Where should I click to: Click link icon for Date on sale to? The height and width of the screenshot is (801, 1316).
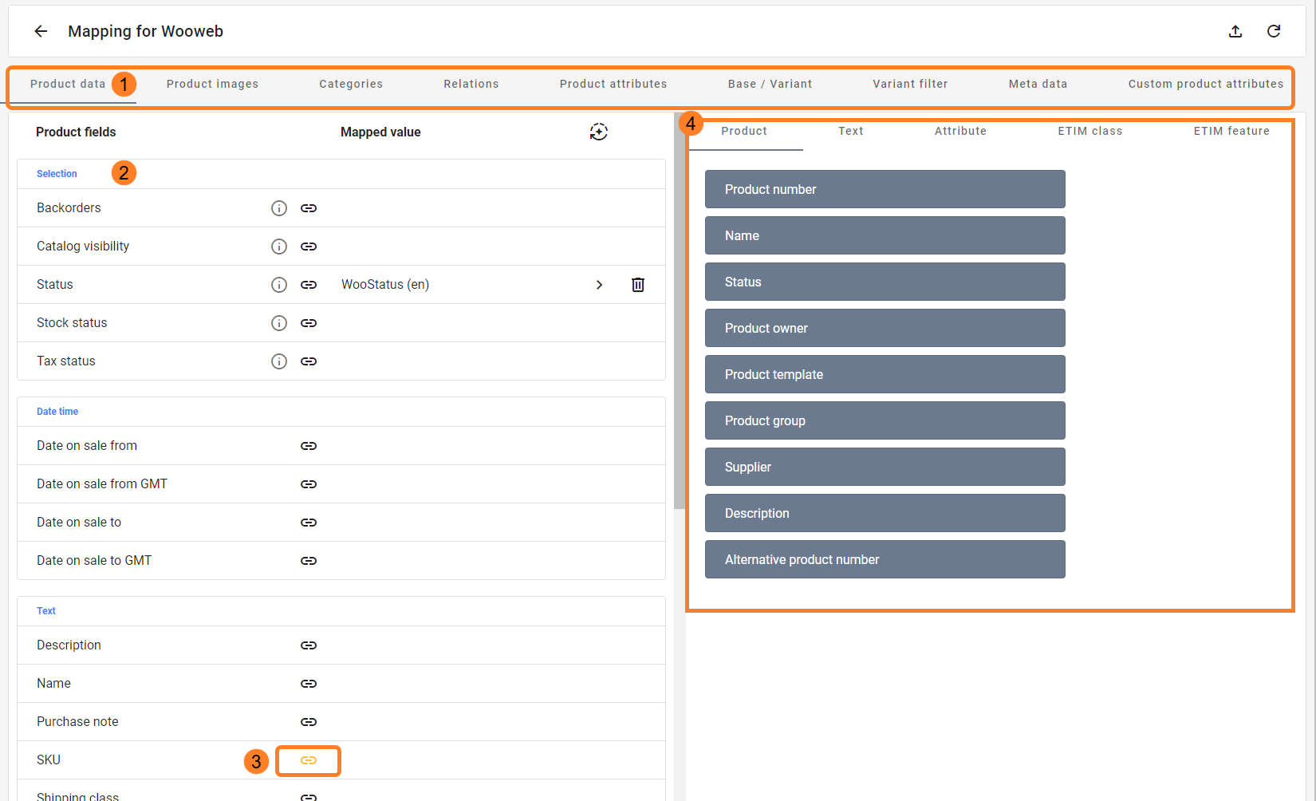coord(309,523)
